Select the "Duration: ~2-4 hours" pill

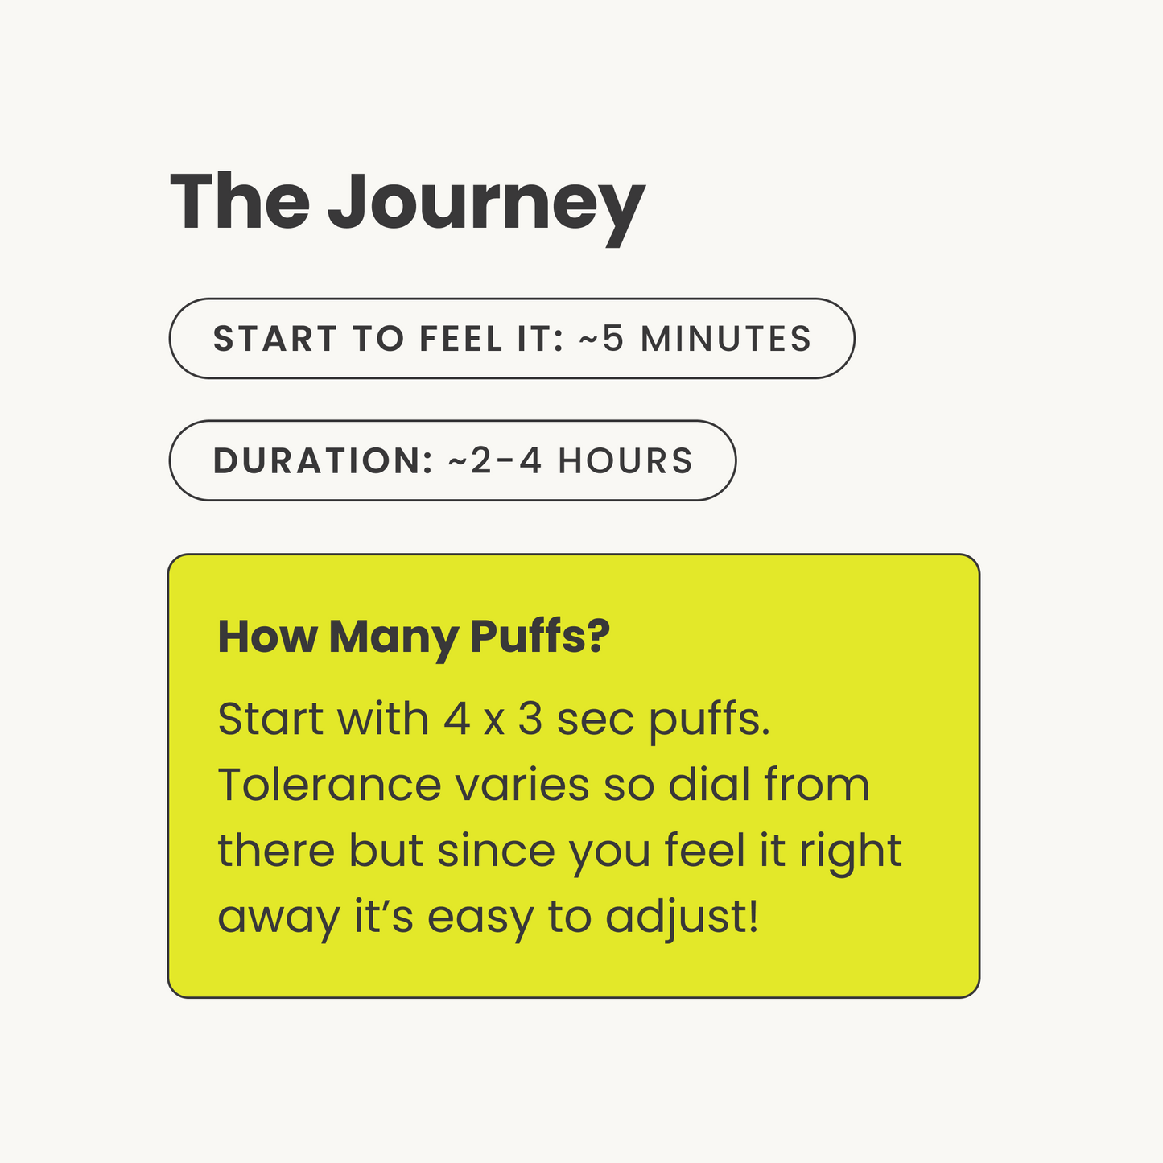[452, 460]
